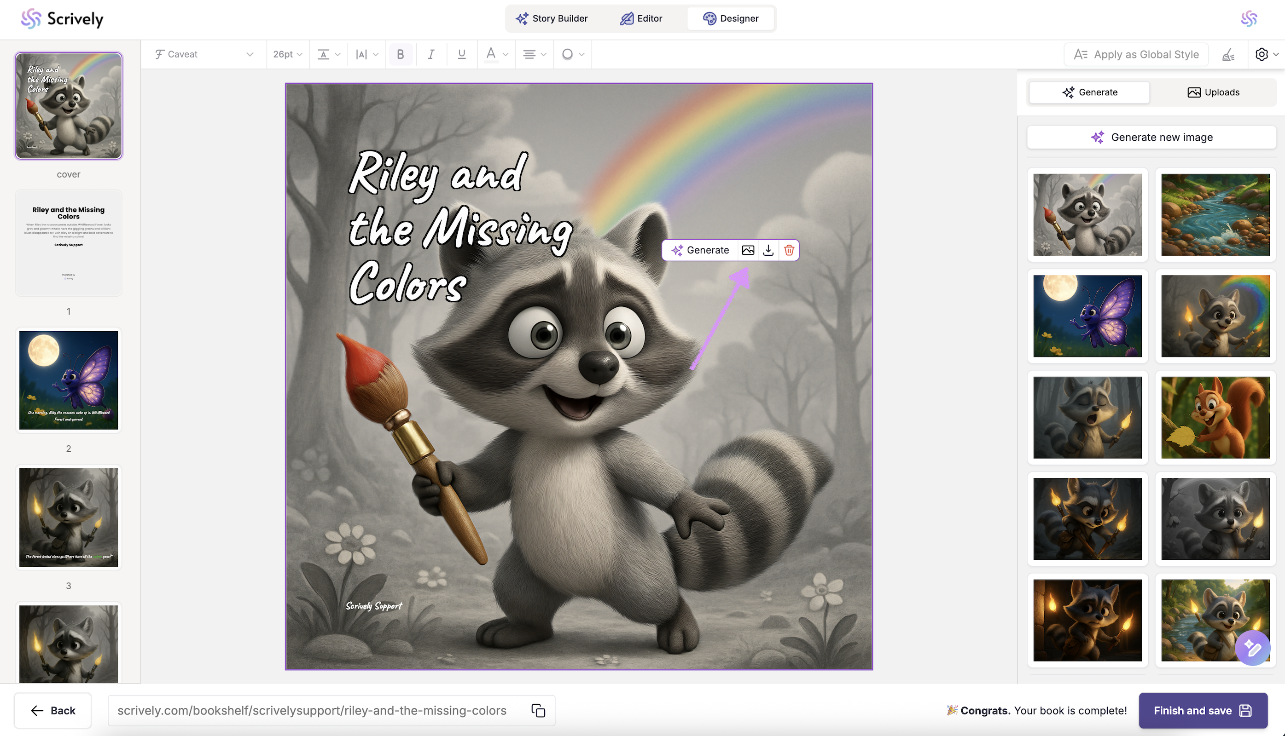The image size is (1285, 736).
Task: Switch to the Story Builder tab
Action: pyautogui.click(x=552, y=19)
